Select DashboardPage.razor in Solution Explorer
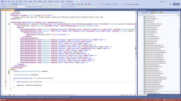This screenshot has height=101, width=181. (x=151, y=42)
